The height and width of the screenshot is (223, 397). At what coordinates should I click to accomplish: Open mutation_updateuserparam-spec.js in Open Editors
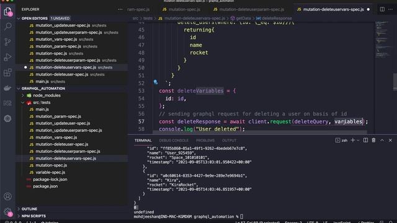(x=69, y=33)
